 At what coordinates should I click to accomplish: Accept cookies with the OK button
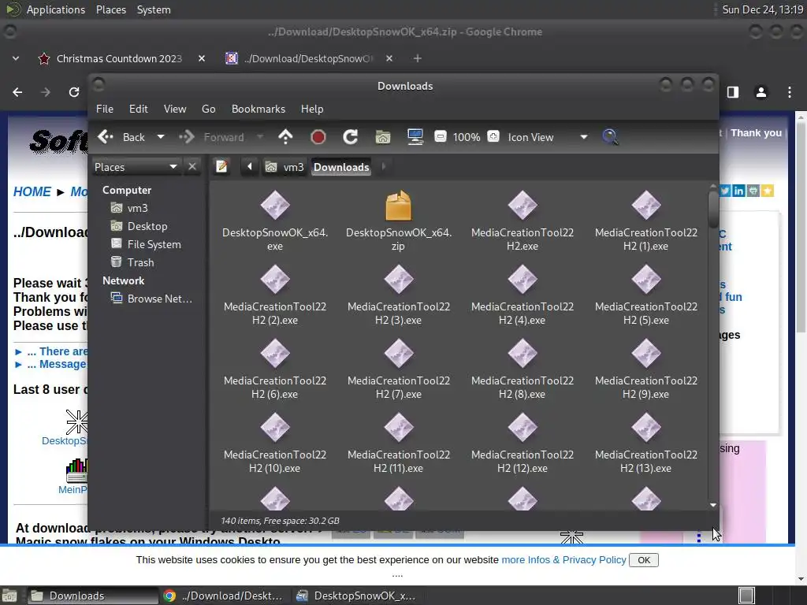tap(644, 560)
